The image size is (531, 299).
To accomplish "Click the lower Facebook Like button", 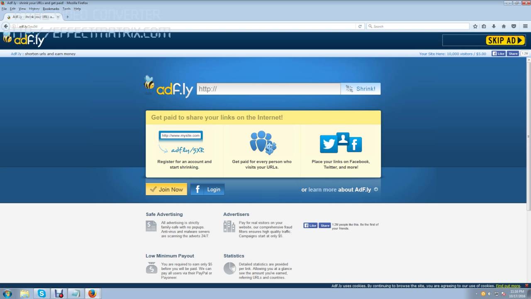I will click(x=310, y=225).
